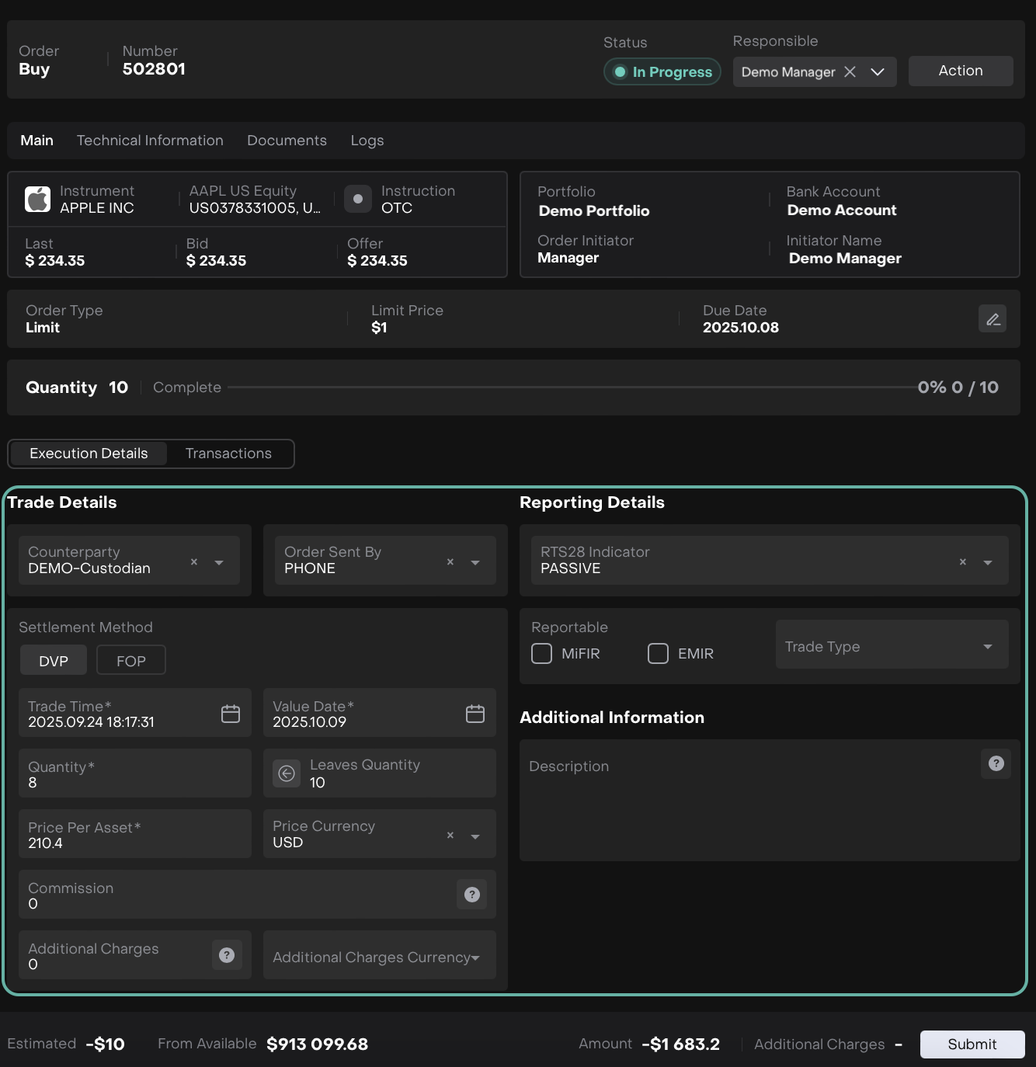Expand the Additional Charges Currency dropdown
This screenshot has height=1067, width=1036.
click(x=475, y=958)
